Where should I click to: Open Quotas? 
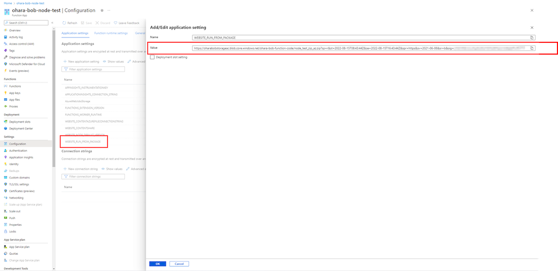(x=13, y=254)
